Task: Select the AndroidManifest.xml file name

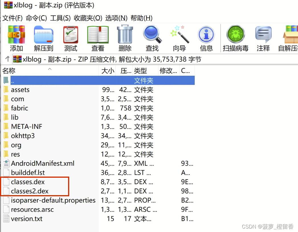Action: coord(42,163)
